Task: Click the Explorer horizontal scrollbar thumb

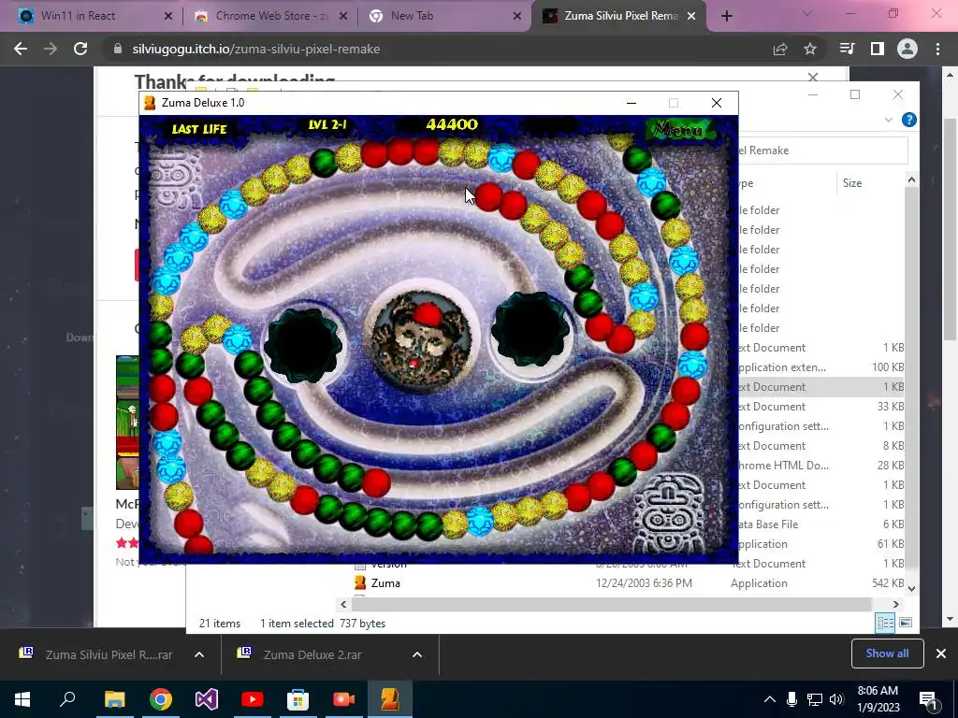Action: 611,605
